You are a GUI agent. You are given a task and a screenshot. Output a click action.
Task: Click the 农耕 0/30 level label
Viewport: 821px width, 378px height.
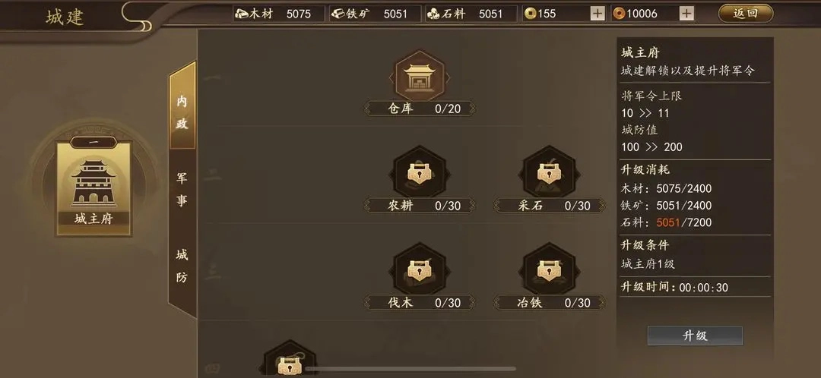[x=420, y=206]
